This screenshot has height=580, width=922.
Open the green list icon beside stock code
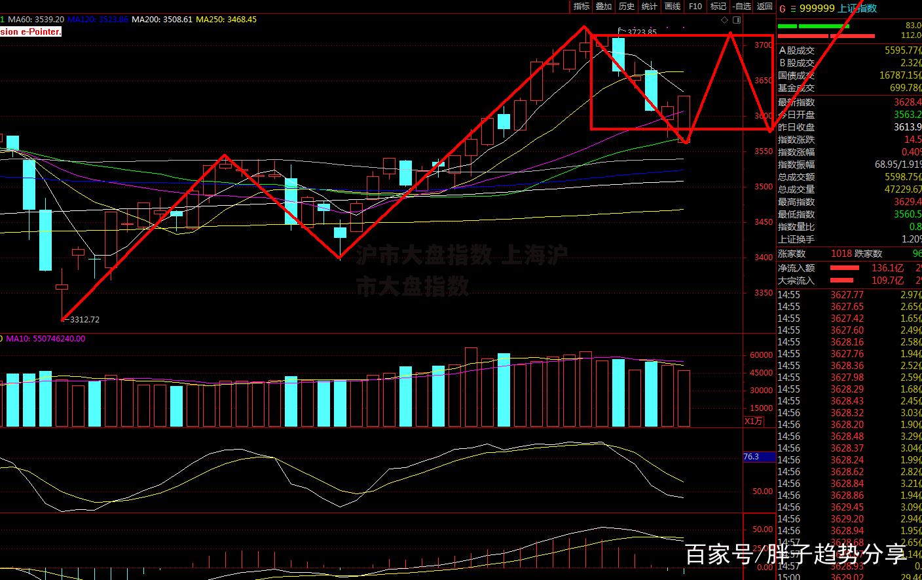793,9
